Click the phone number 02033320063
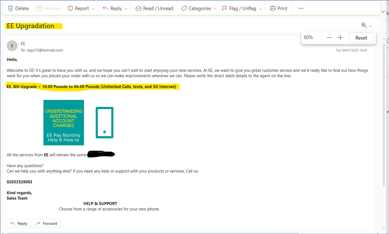Image resolution: width=389 pixels, height=234 pixels. tap(19, 182)
